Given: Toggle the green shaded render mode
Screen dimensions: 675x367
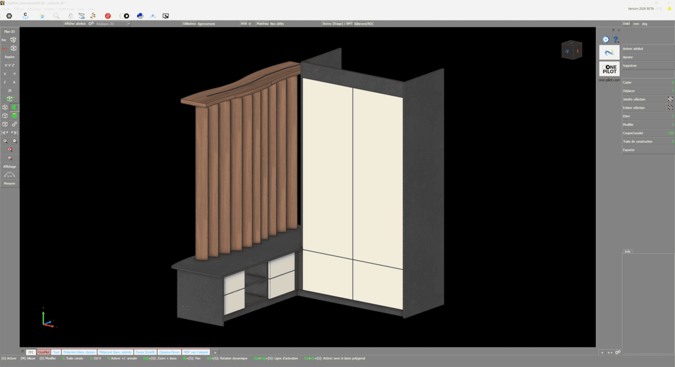Looking at the screenshot, I should [x=15, y=107].
